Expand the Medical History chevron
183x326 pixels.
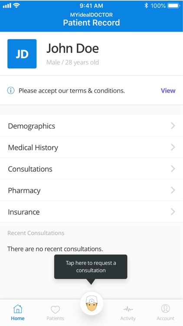coord(173,147)
